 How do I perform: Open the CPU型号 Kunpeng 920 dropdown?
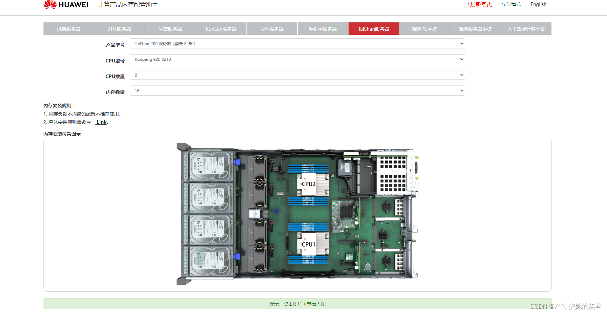click(297, 59)
